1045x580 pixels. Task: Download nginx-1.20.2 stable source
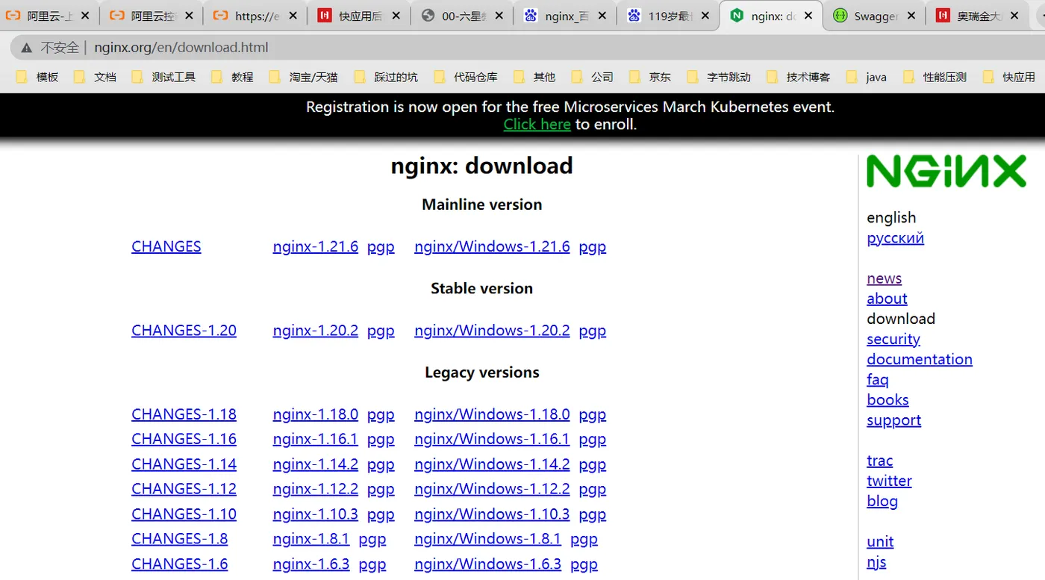coord(315,331)
